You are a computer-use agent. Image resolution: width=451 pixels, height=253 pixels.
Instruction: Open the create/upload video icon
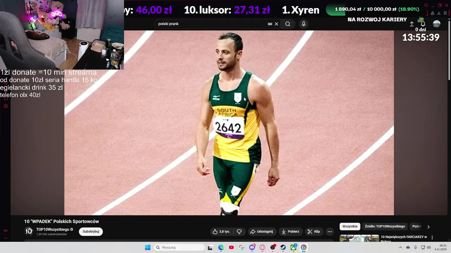412,24
